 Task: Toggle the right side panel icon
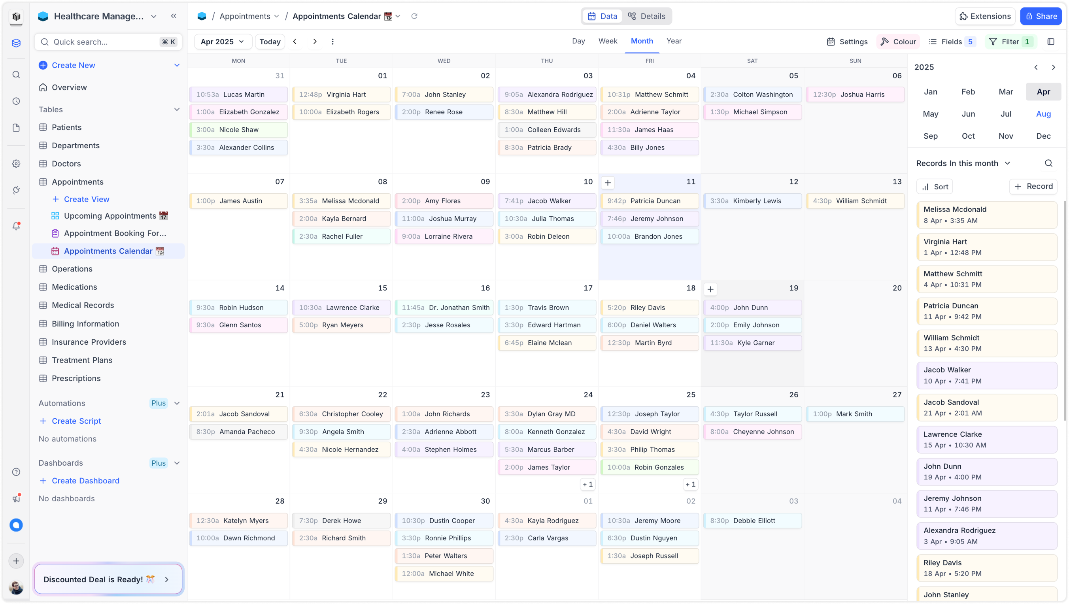coord(1051,42)
